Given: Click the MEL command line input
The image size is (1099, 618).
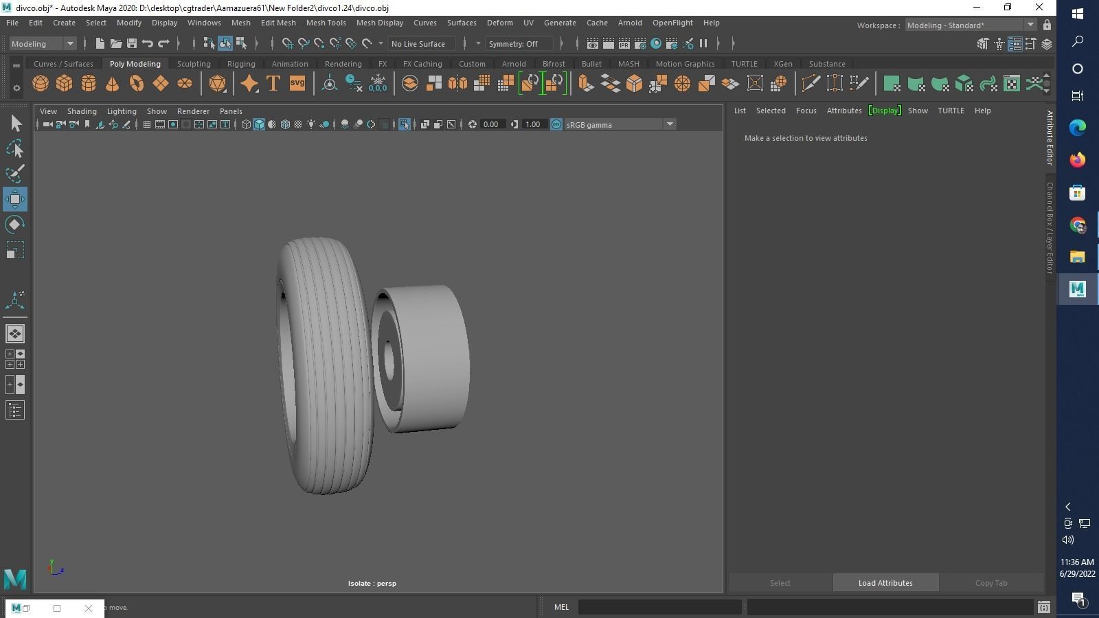Looking at the screenshot, I should click(x=660, y=607).
